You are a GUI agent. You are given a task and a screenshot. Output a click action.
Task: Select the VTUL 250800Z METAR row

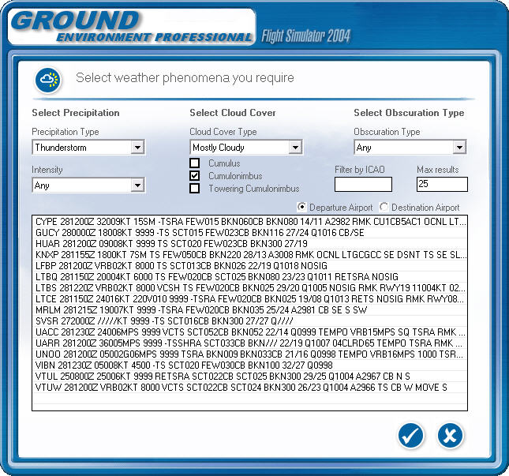(x=250, y=377)
